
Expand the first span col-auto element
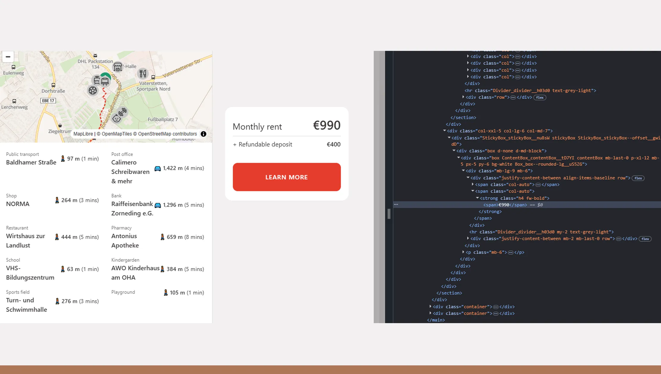tap(472, 184)
